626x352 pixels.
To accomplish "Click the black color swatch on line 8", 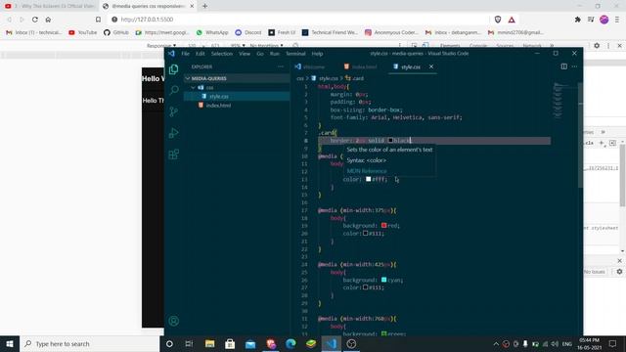I will click(390, 140).
